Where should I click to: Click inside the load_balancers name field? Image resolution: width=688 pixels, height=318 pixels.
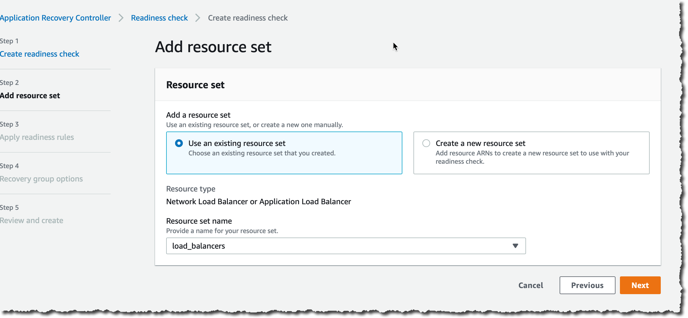click(x=306, y=246)
